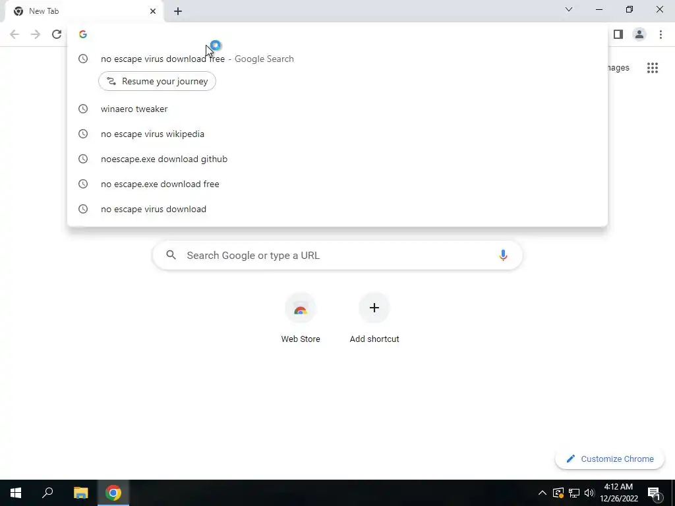Click the Chrome taskbar icon
The height and width of the screenshot is (506, 675).
113,493
